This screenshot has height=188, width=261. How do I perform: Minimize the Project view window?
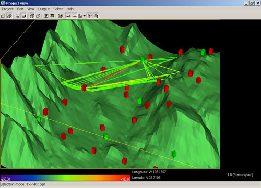point(246,3)
